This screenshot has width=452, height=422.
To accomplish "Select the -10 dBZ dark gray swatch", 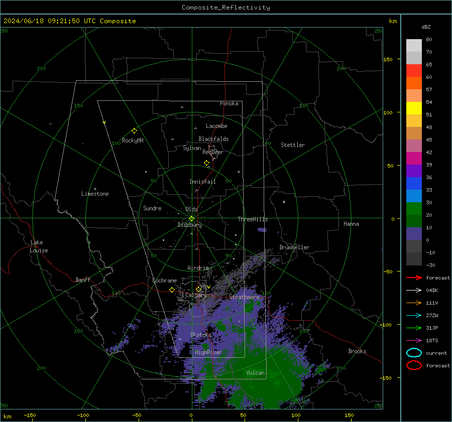I will pyautogui.click(x=414, y=259).
